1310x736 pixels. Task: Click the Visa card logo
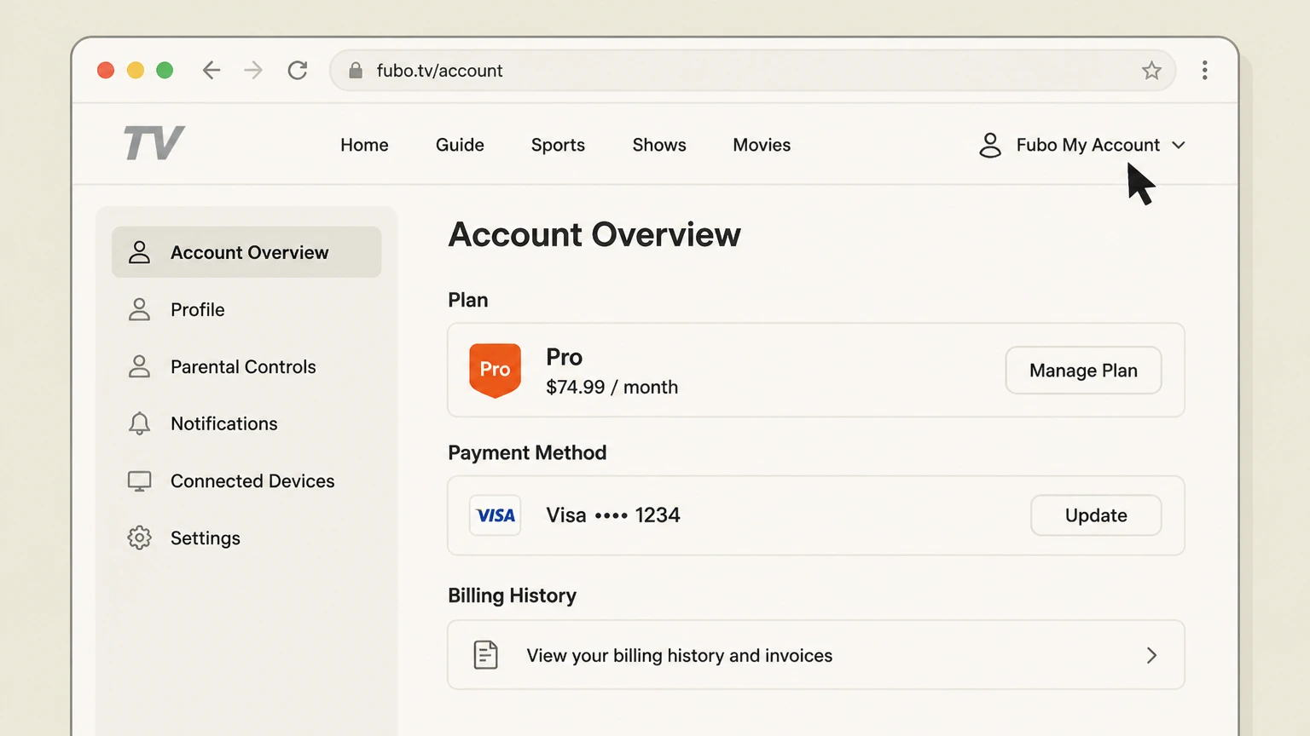coord(495,515)
